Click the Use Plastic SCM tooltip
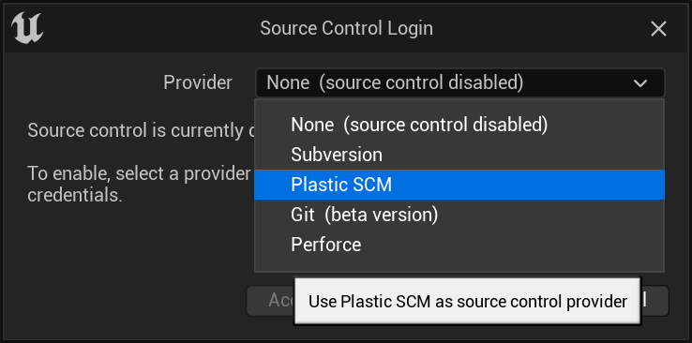This screenshot has height=343, width=692. pos(467,302)
